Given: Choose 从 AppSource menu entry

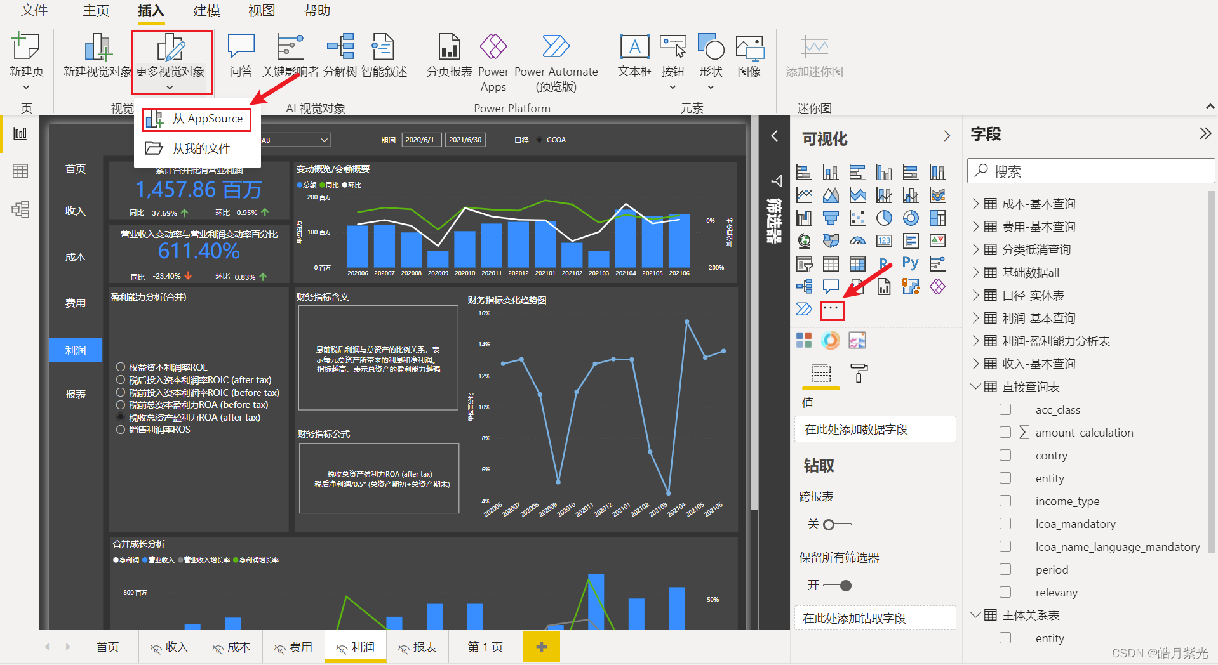Looking at the screenshot, I should point(197,119).
